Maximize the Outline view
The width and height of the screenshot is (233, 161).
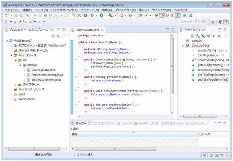(x=225, y=30)
